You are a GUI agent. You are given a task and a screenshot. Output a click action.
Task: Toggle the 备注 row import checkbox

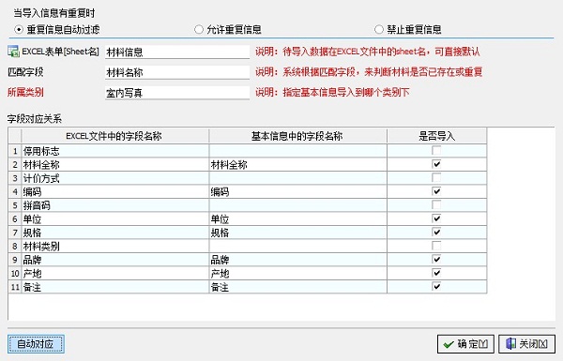point(436,286)
